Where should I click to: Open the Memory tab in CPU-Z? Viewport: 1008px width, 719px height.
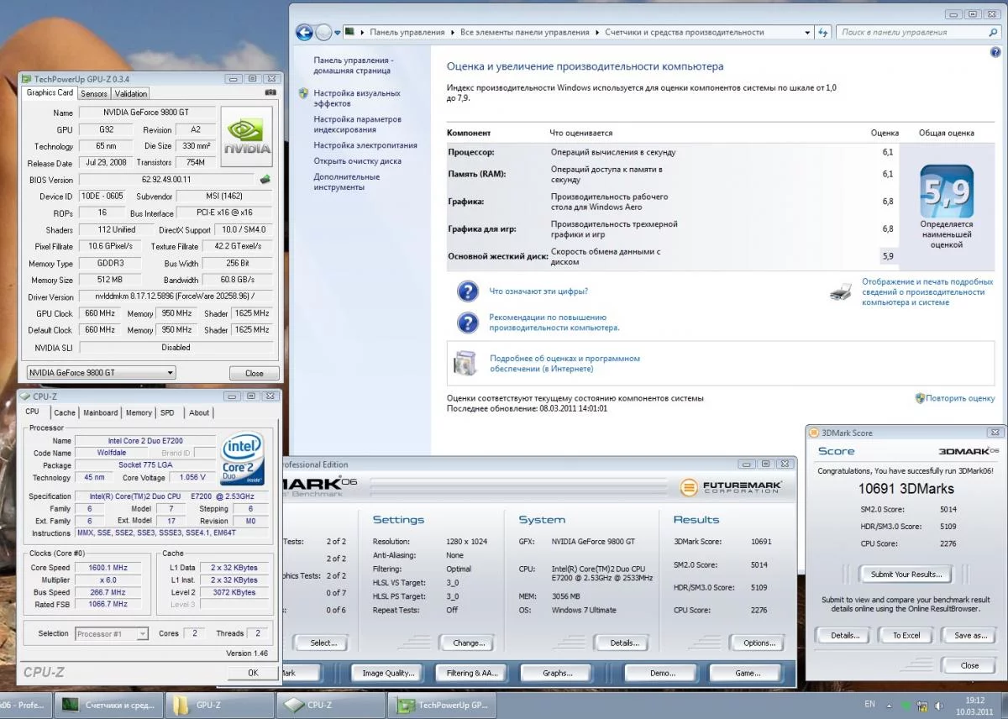pos(139,412)
